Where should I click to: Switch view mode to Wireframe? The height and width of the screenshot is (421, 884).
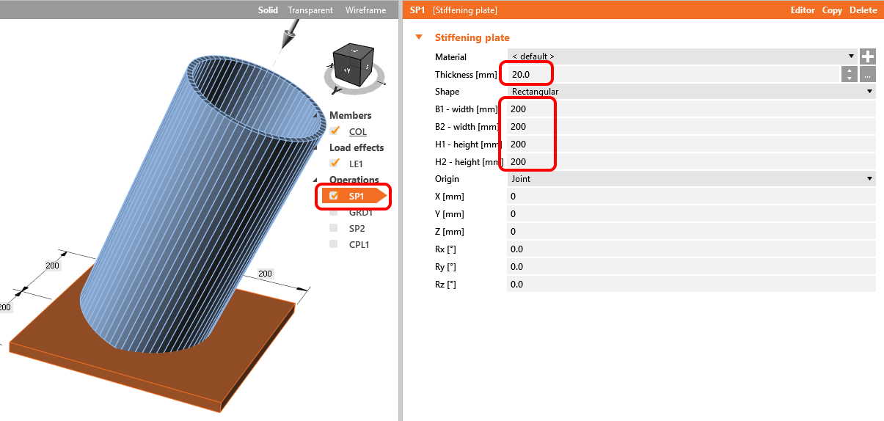tap(364, 10)
